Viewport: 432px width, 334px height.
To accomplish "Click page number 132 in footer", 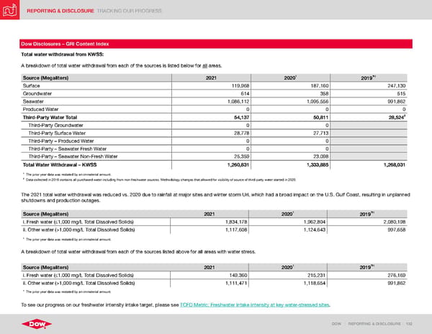I will coord(409,323).
